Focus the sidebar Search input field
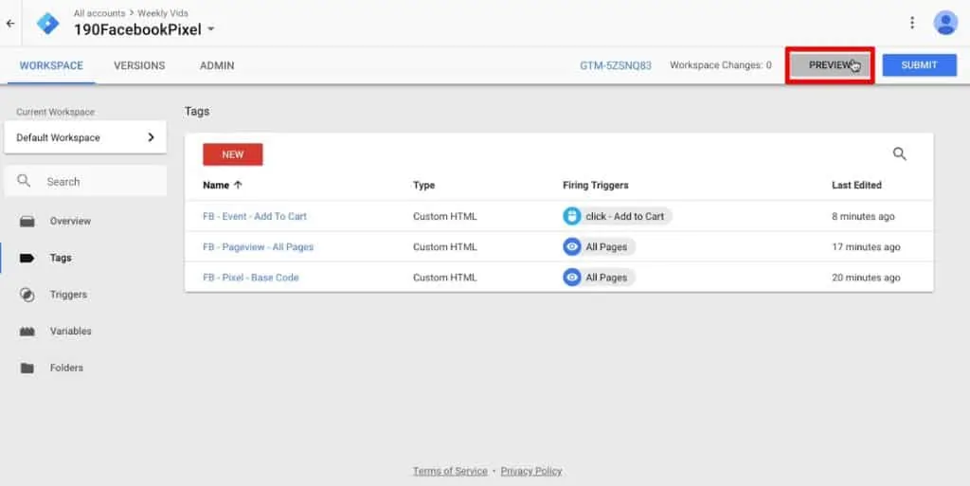 [x=85, y=181]
